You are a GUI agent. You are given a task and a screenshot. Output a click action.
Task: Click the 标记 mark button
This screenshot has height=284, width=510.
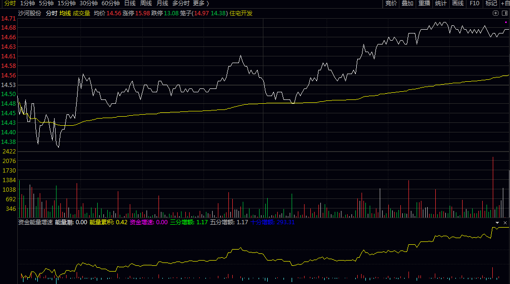click(491, 3)
